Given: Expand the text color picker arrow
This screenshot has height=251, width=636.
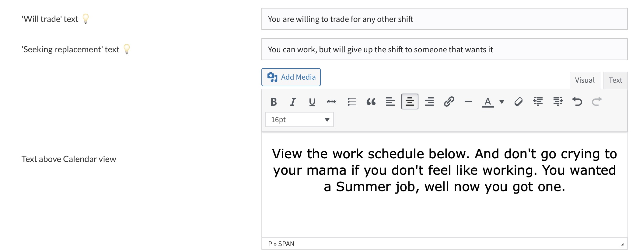Looking at the screenshot, I should (x=502, y=102).
